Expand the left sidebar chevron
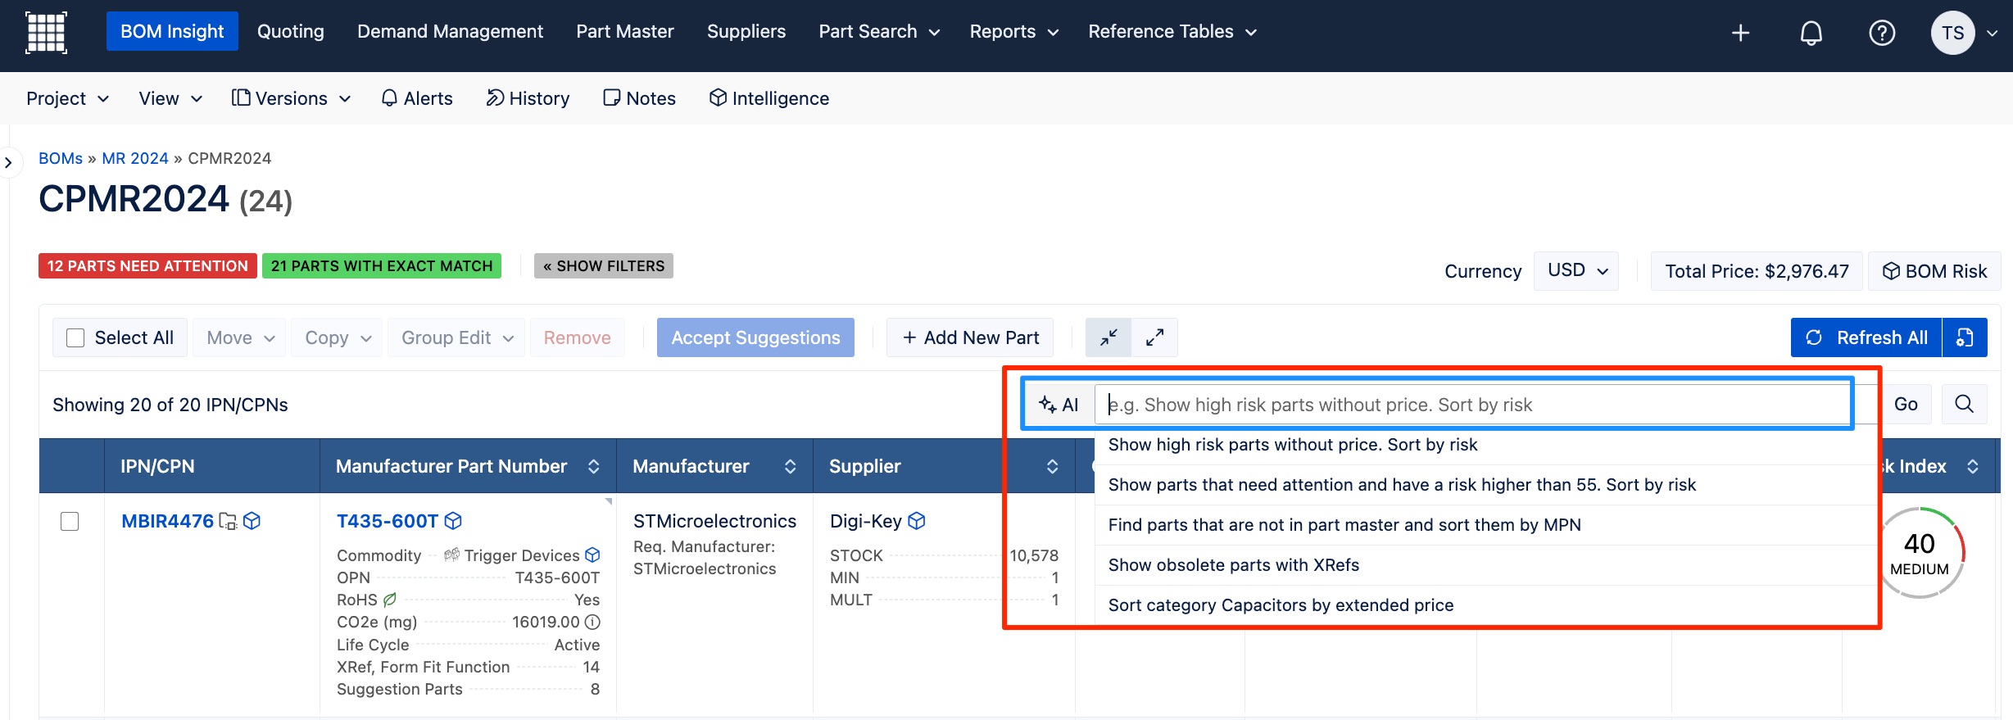This screenshot has height=720, width=2013. tap(8, 162)
